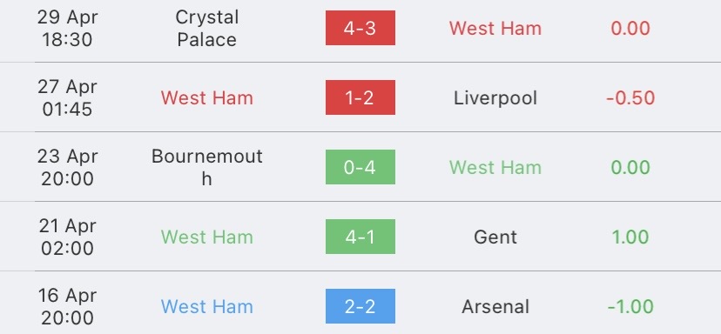Select West Ham opposite Crystal Palace
Screen dimensions: 721x334
495,29
